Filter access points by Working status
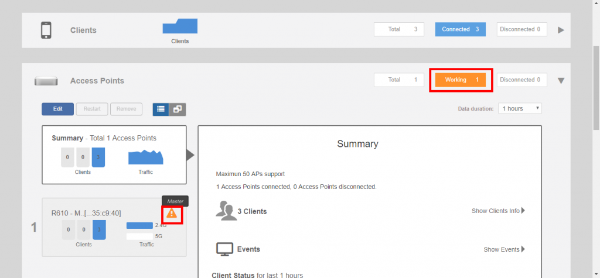The height and width of the screenshot is (278, 600). pyautogui.click(x=461, y=80)
